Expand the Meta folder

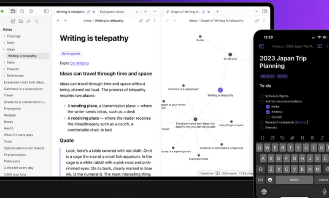4,62
